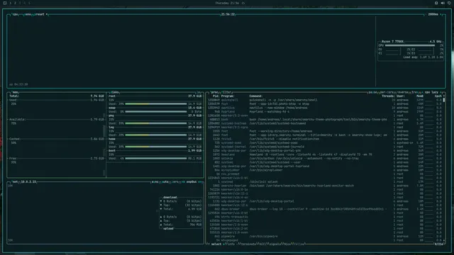Select the fcitx5 process row
Screen dimensions: 454x255
(x=325, y=139)
